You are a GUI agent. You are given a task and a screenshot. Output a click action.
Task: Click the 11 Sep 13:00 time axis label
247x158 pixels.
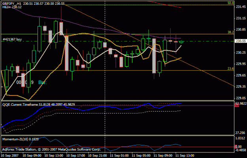[x=185, y=156]
